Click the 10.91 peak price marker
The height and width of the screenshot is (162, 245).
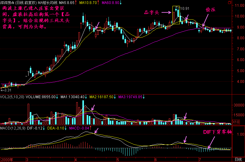click(184, 8)
